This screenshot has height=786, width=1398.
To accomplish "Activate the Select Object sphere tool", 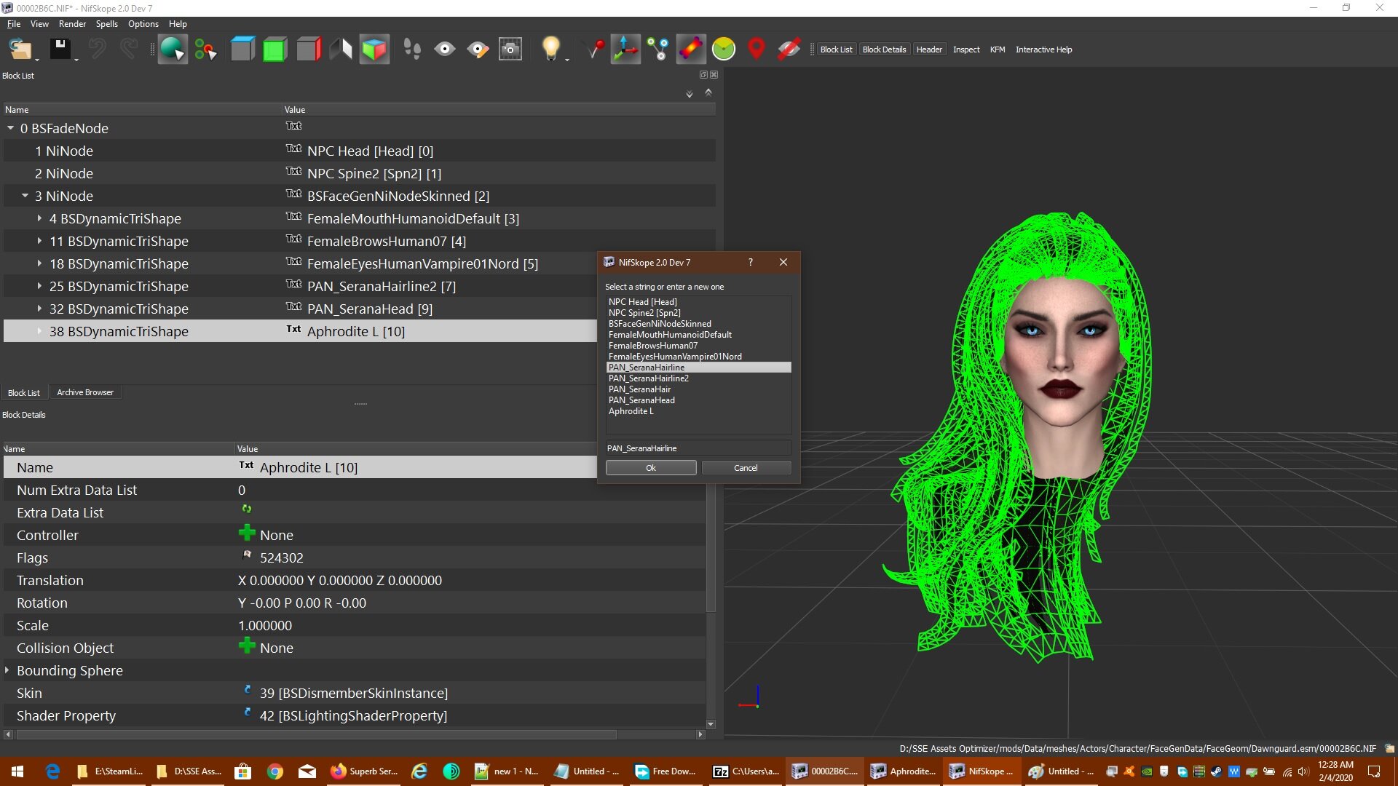I will point(173,49).
